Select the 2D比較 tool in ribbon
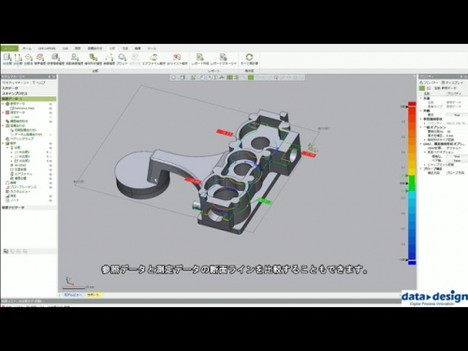Screen dimensions: 468x351 click(18, 59)
